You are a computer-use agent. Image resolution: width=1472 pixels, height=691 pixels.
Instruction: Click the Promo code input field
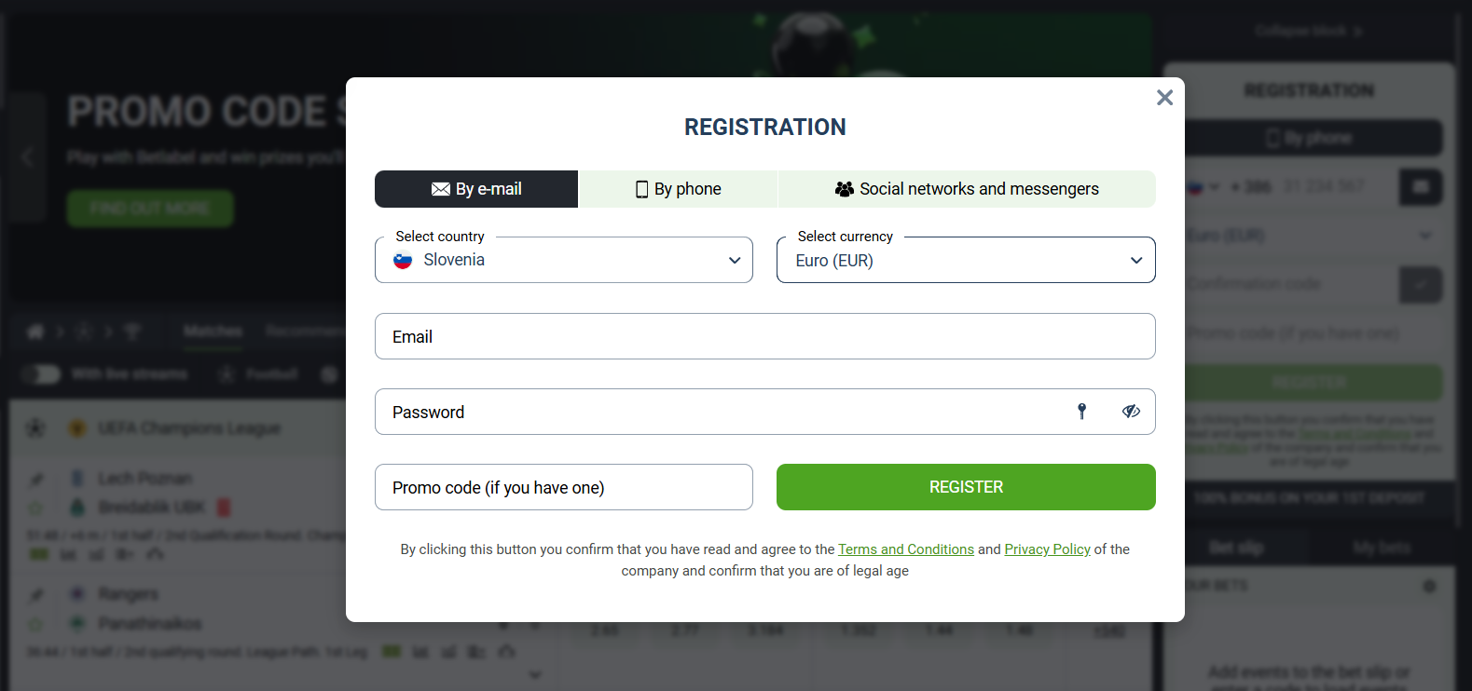click(x=564, y=487)
